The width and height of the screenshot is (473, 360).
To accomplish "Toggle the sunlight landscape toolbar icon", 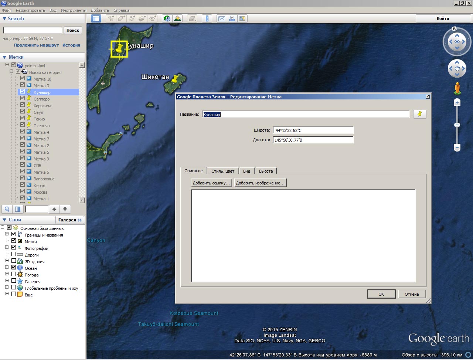I will coord(178,18).
